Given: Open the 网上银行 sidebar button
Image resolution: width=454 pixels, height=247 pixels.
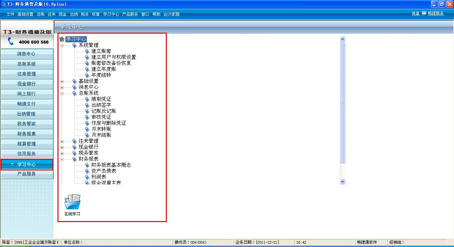Looking at the screenshot, I should pyautogui.click(x=27, y=94).
